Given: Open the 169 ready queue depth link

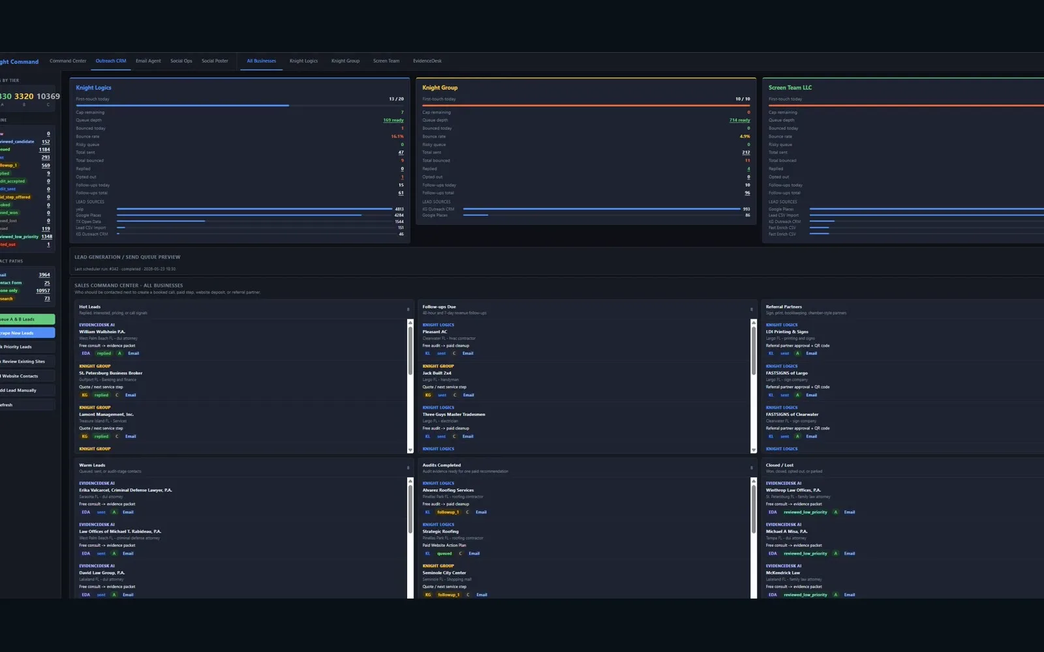Looking at the screenshot, I should 393,120.
